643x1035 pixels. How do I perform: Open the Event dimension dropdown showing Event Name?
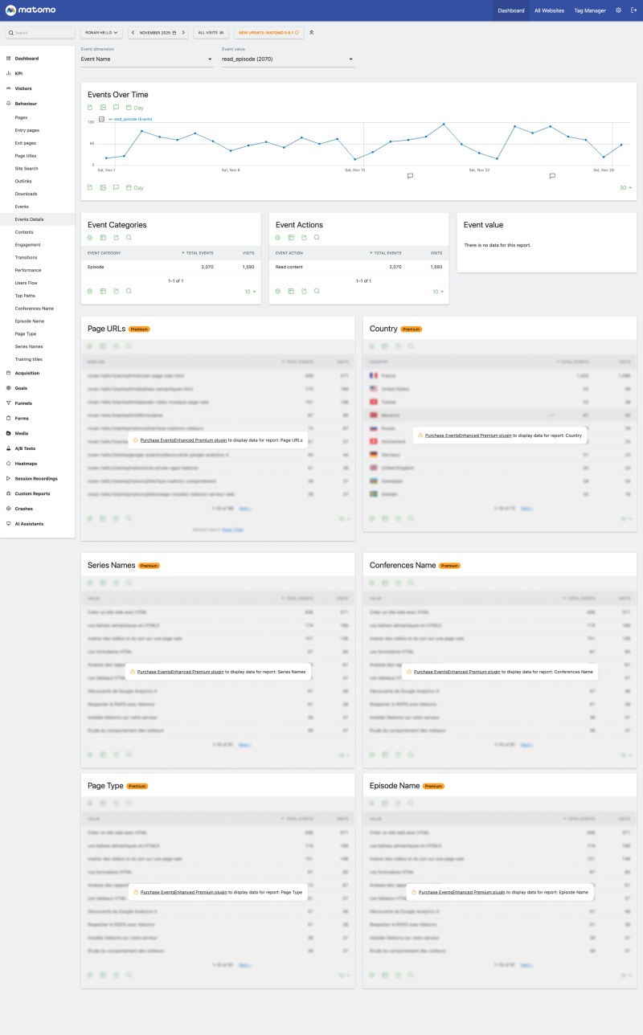click(x=145, y=59)
